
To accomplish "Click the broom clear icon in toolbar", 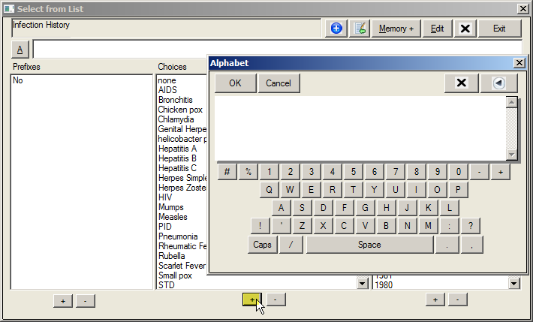I will [360, 29].
